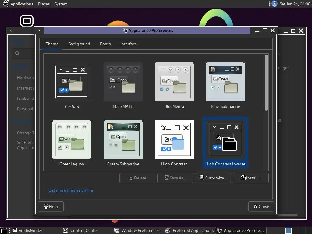Click the Delete theme button
The height and width of the screenshot is (234, 312).
137,178
